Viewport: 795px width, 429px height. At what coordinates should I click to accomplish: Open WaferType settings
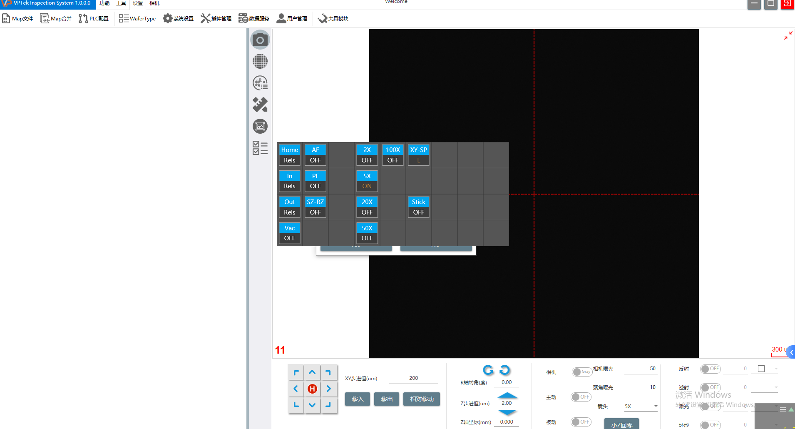click(x=137, y=18)
